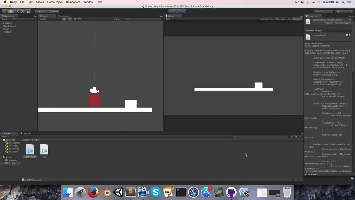Toggle scene effects image icon

(x=79, y=19)
